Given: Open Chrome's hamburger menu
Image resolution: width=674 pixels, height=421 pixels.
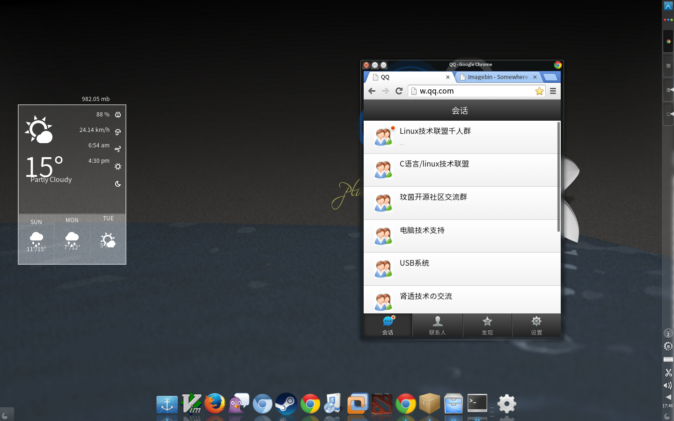Looking at the screenshot, I should click(553, 91).
